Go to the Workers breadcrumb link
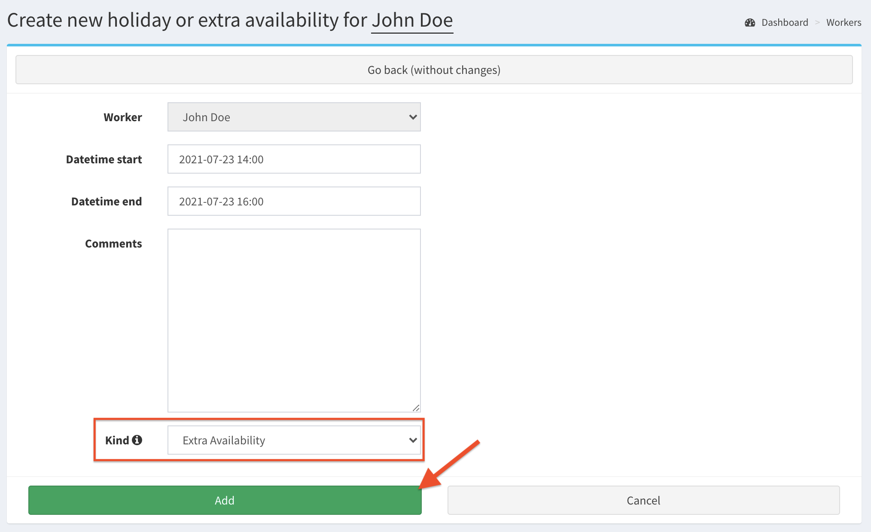This screenshot has width=871, height=532. [844, 23]
